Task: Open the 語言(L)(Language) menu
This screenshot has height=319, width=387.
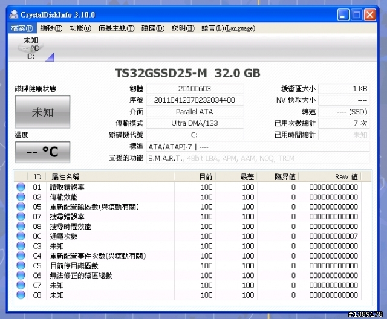Action: click(x=229, y=28)
